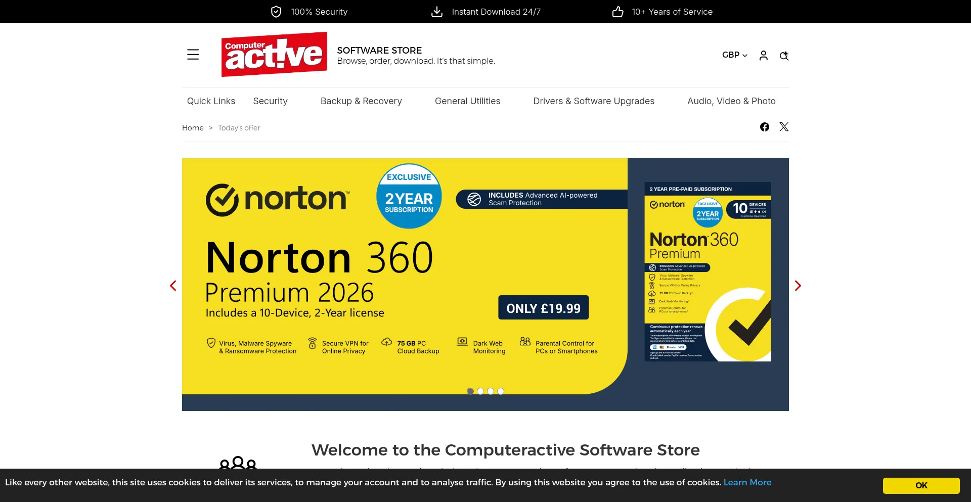
Task: Open the Audio, Video & Photo menu
Action: tap(731, 101)
